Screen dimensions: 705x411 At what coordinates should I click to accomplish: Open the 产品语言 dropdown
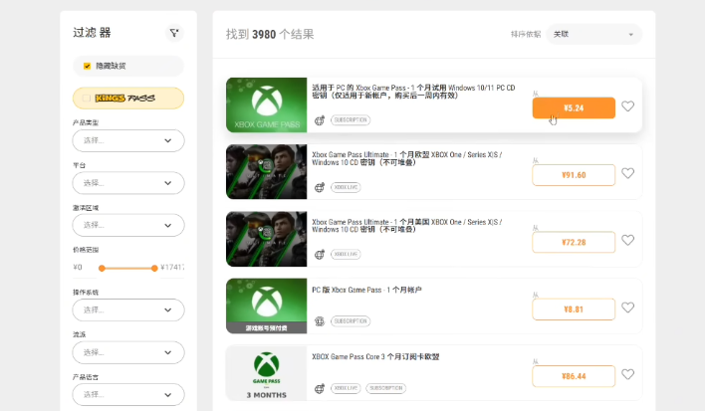pos(128,394)
